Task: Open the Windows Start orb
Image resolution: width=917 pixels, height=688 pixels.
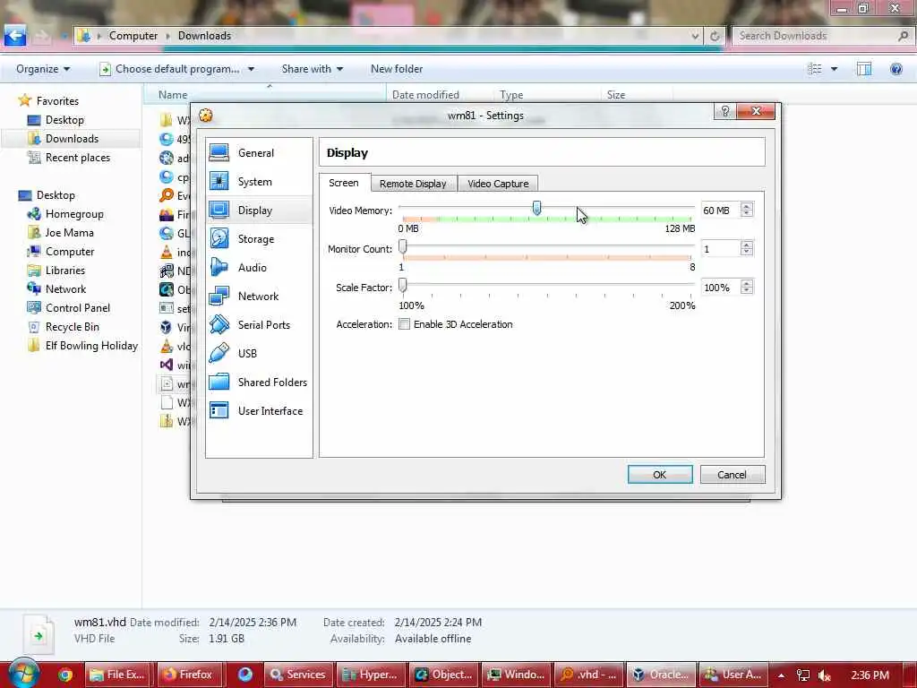Action: tap(24, 674)
